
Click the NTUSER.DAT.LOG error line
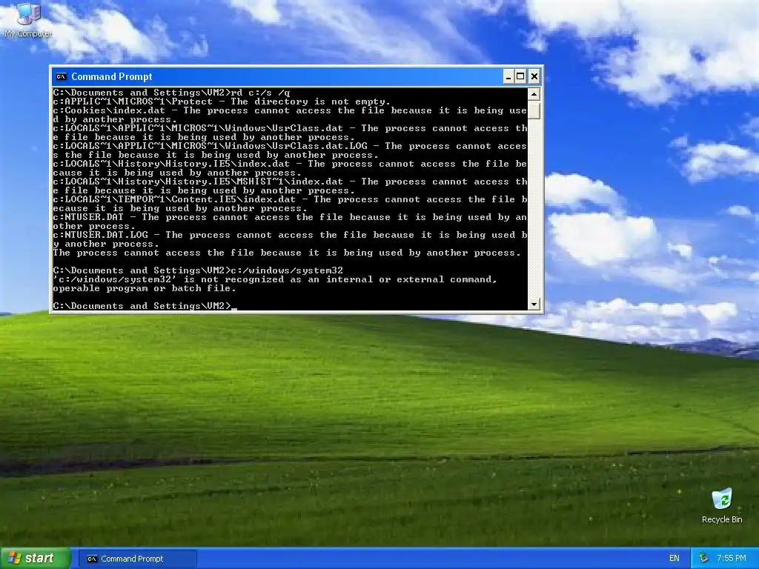click(290, 239)
